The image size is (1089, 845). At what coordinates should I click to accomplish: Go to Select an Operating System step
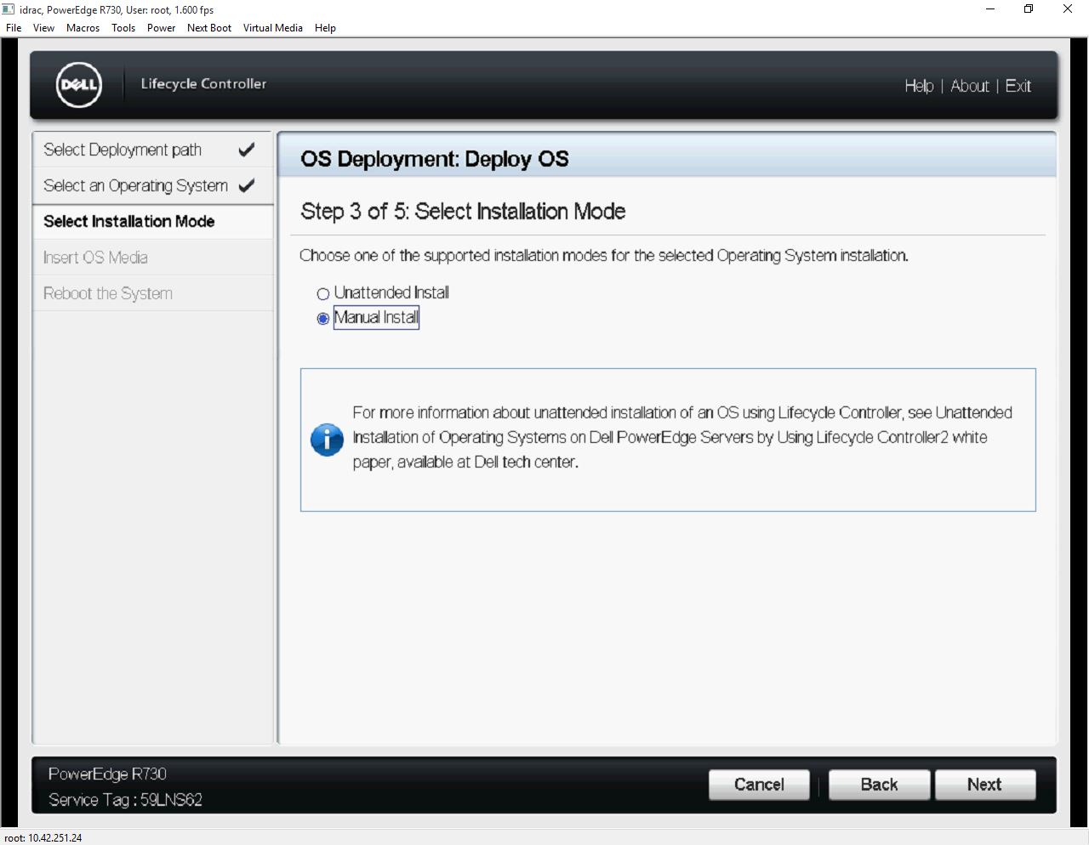[x=153, y=185]
